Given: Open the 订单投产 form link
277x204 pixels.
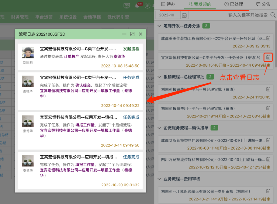Looking at the screenshot, I should click(x=71, y=56).
